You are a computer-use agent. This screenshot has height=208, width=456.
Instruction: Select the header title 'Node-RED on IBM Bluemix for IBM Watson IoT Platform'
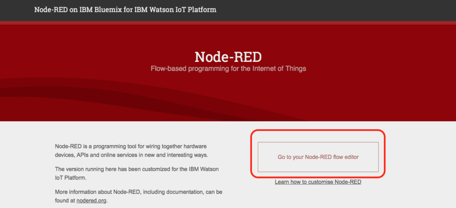click(x=125, y=10)
